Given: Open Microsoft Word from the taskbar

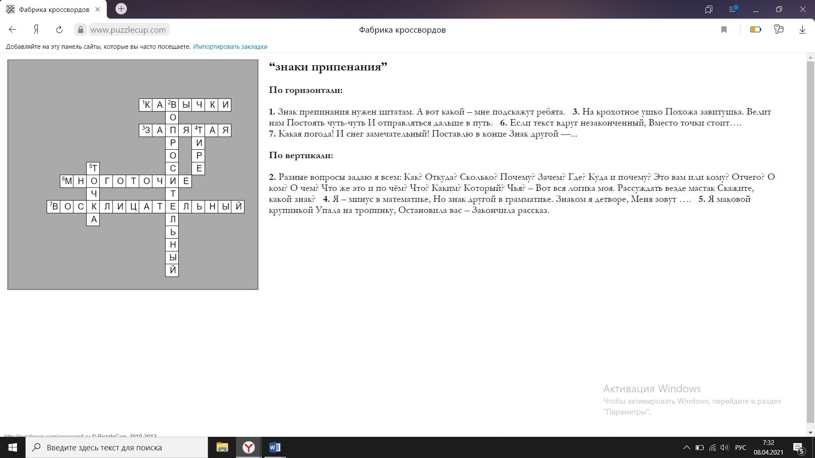Looking at the screenshot, I should pos(275,447).
